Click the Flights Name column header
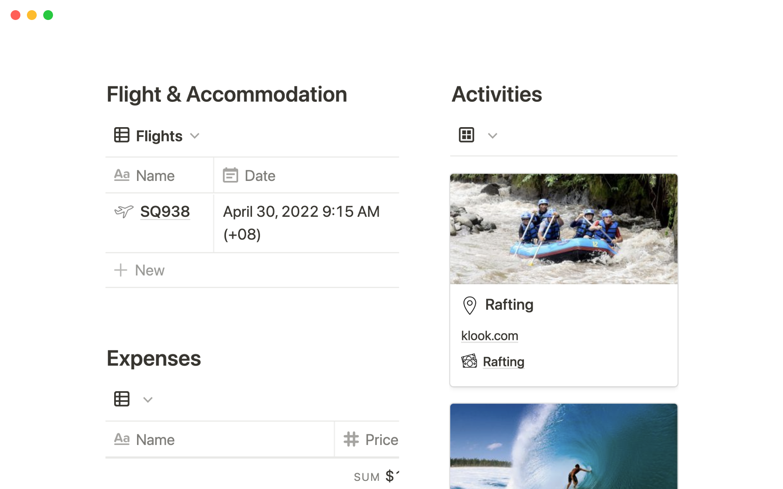This screenshot has height=489, width=783. [155, 176]
